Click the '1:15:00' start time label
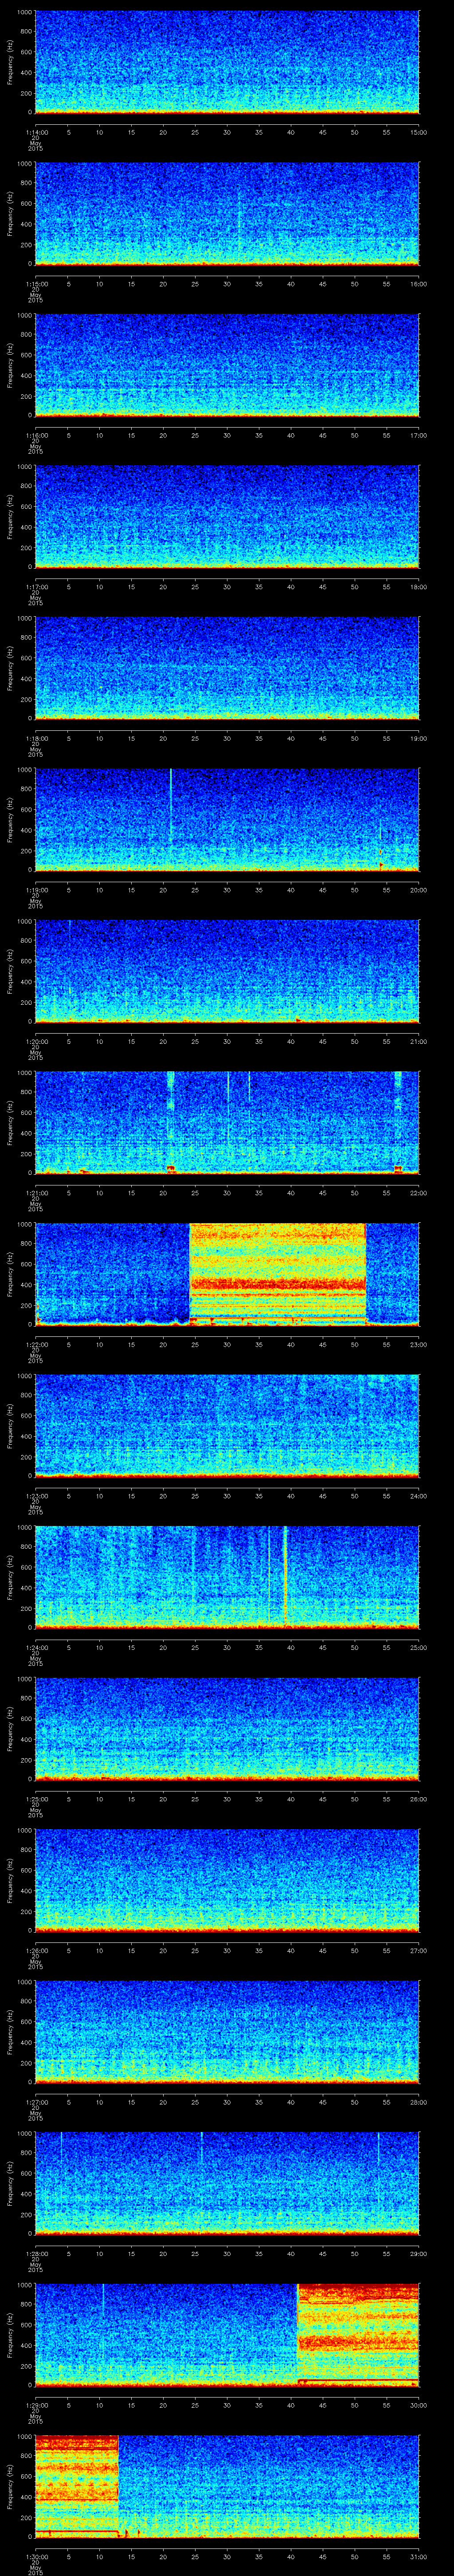Viewport: 454px width, 2576px height. pyautogui.click(x=36, y=284)
